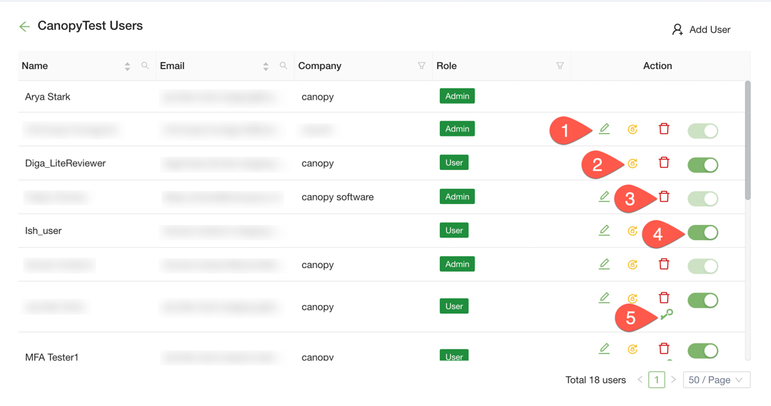Toggle the Ish_user active switch
The height and width of the screenshot is (406, 771).
703,233
